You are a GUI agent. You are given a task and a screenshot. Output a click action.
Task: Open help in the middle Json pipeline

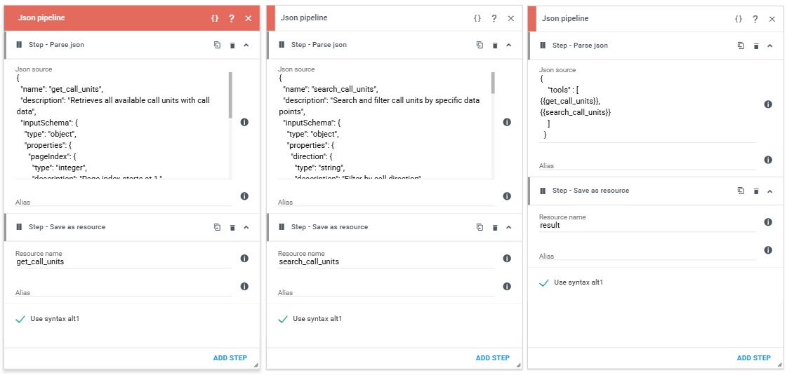pyautogui.click(x=494, y=18)
